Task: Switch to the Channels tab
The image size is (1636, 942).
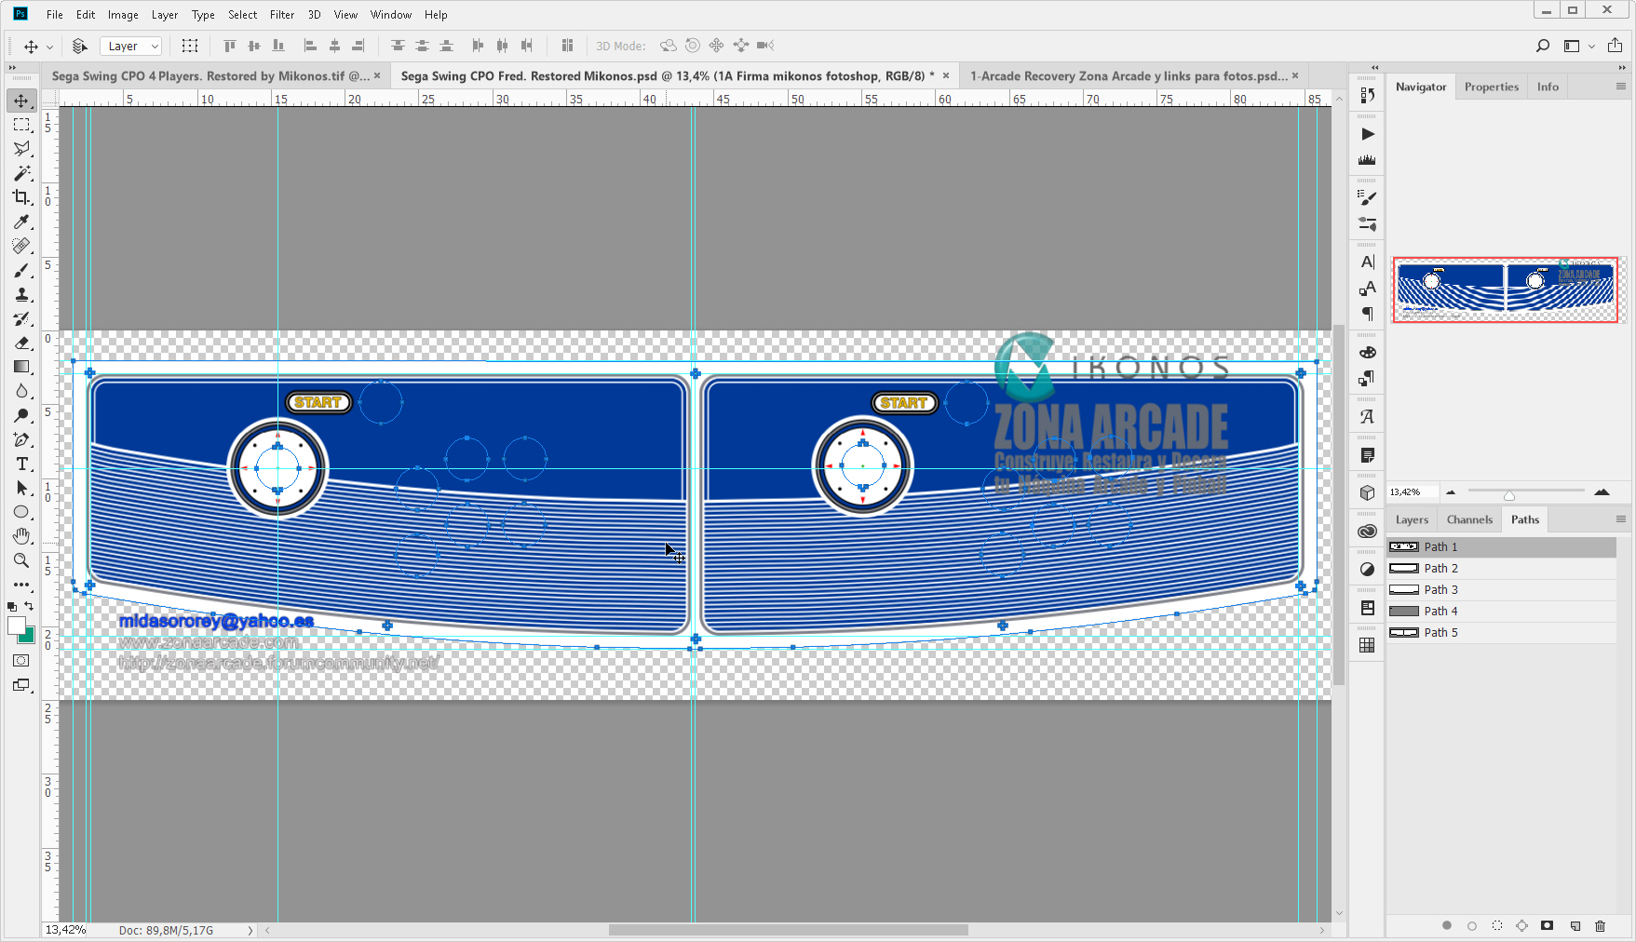Action: click(1468, 519)
